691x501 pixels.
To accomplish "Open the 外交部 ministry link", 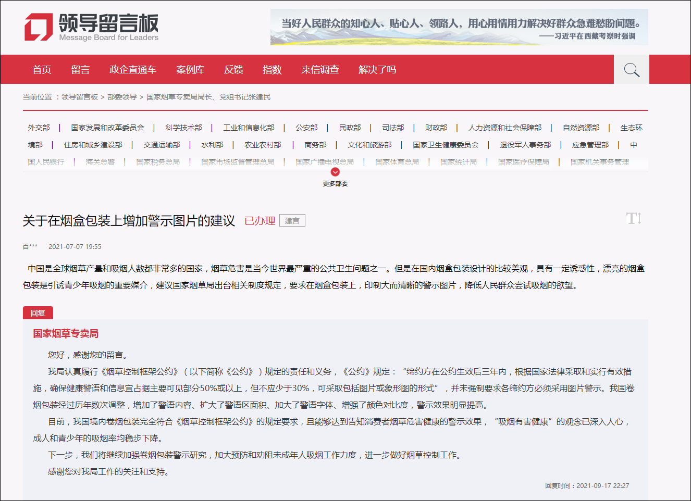I will pos(38,127).
